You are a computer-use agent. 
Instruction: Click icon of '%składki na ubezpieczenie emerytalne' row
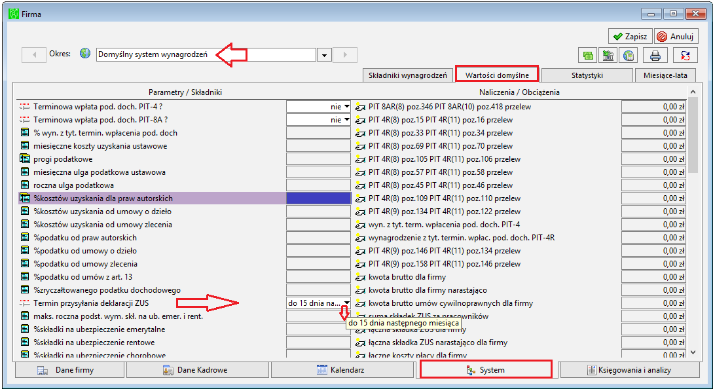point(25,329)
